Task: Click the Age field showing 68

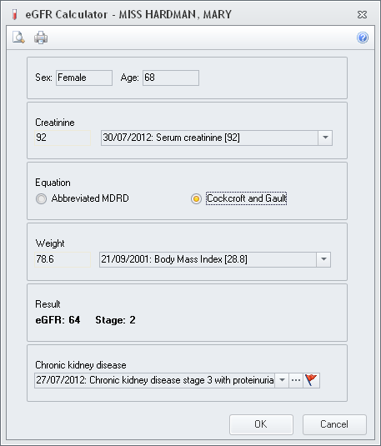Action: tap(171, 78)
